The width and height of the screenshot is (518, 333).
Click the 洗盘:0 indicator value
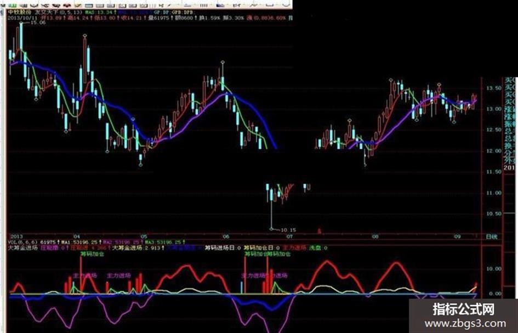click(x=318, y=248)
